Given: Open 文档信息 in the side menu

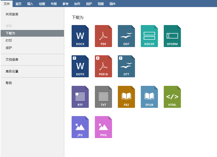Looking at the screenshot, I should point(32,60).
